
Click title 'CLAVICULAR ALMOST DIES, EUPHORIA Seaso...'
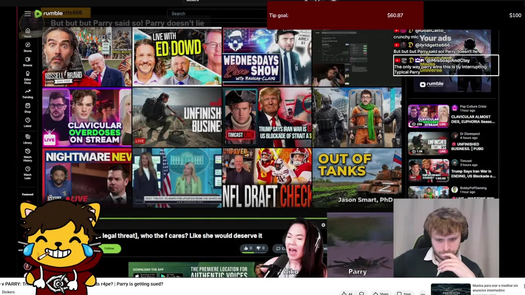click(x=473, y=119)
